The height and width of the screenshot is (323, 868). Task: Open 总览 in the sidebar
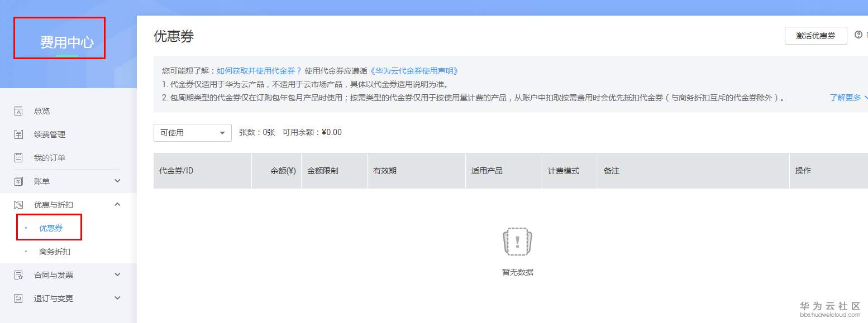point(42,111)
